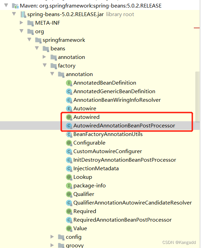Image resolution: width=201 pixels, height=248 pixels.
Task: Click the META-INF folder icon
Action: (x=30, y=23)
